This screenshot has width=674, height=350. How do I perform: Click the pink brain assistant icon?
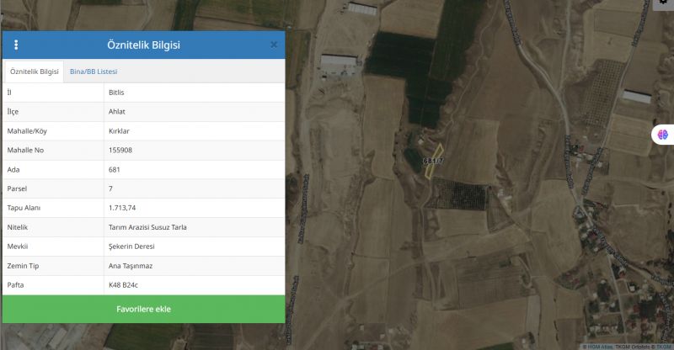tap(663, 134)
